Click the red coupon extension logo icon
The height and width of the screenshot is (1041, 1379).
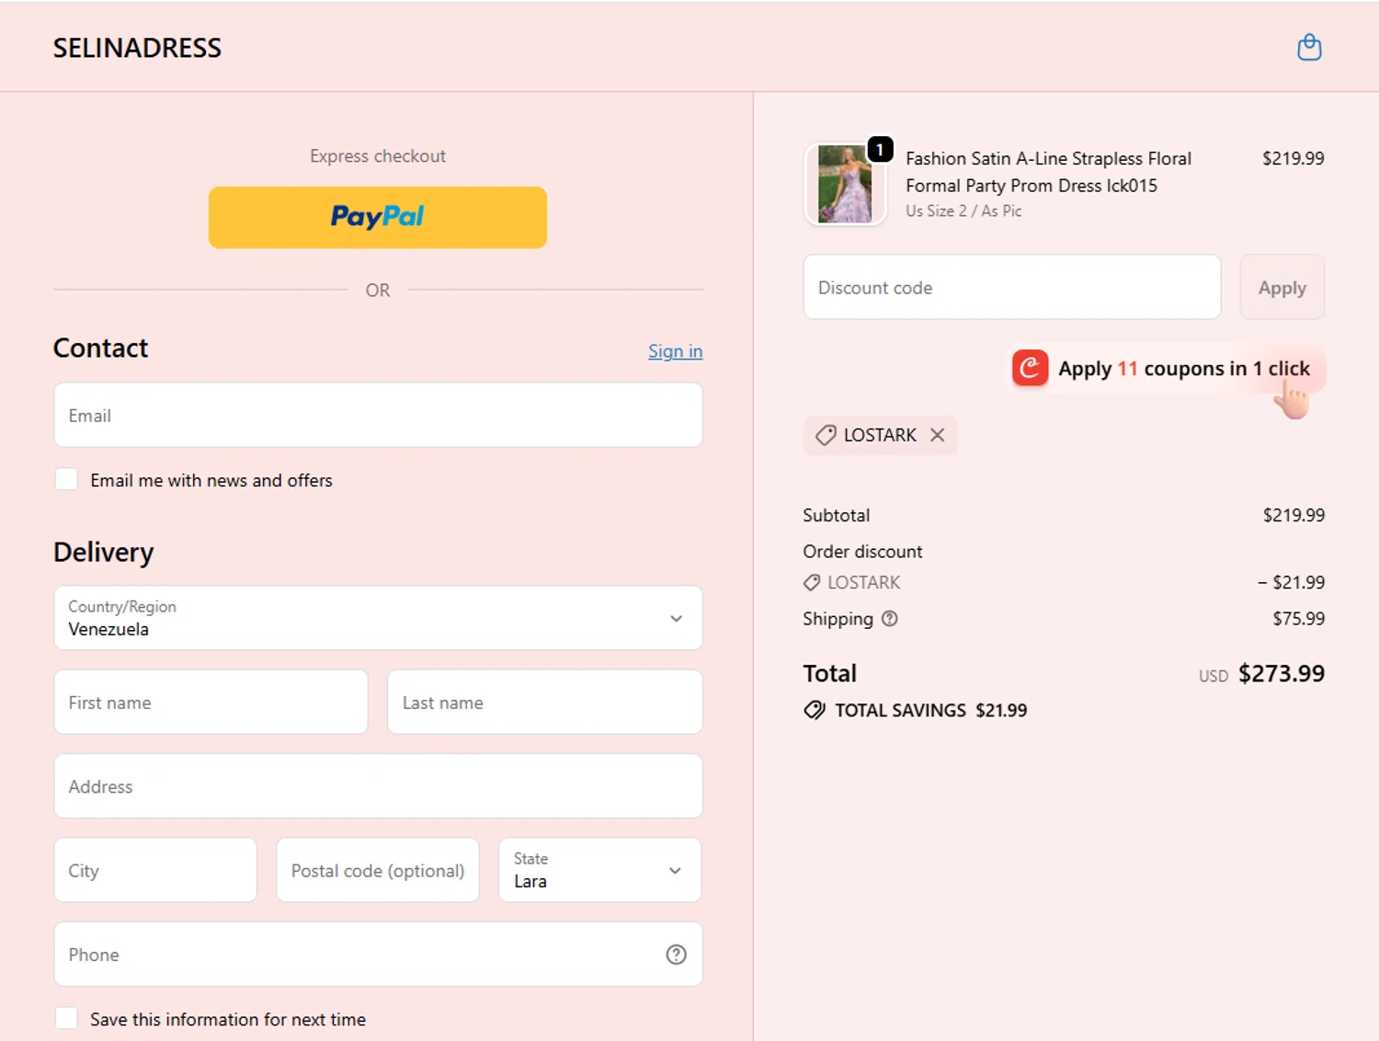pyautogui.click(x=1030, y=369)
